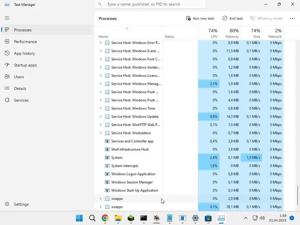The image size is (300, 225).
Task: Switch to the Details page
Action: 47,88
